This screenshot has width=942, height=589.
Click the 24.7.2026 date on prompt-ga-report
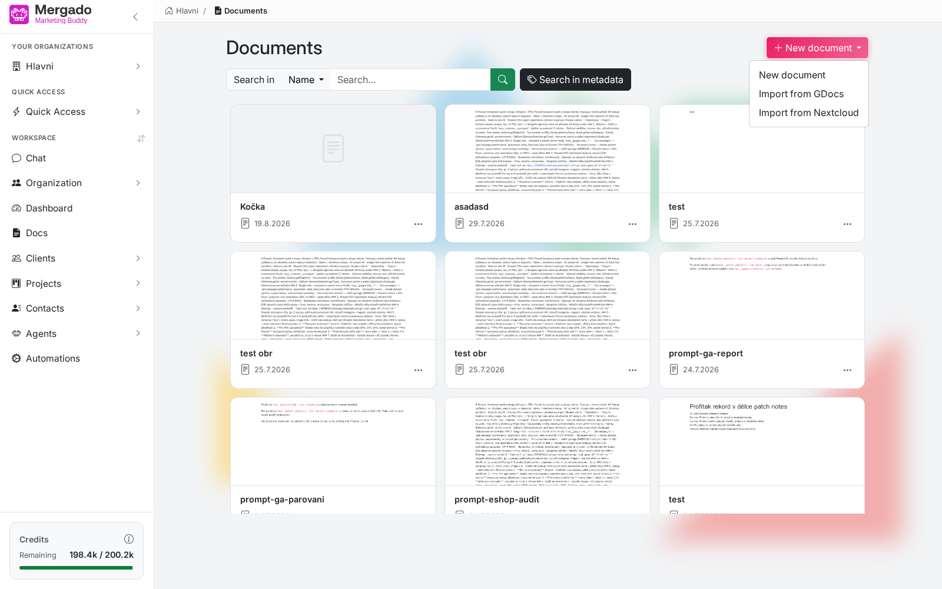point(701,370)
